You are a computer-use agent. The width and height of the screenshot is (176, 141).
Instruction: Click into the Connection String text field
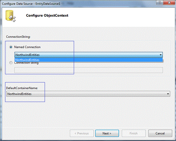[x=89, y=70]
